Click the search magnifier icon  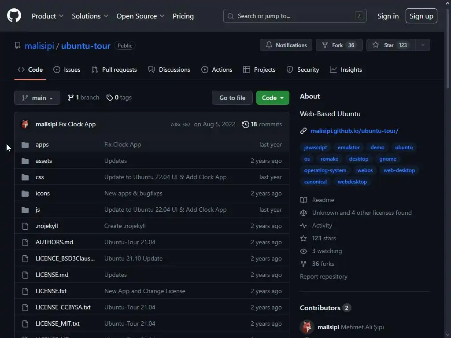(230, 16)
